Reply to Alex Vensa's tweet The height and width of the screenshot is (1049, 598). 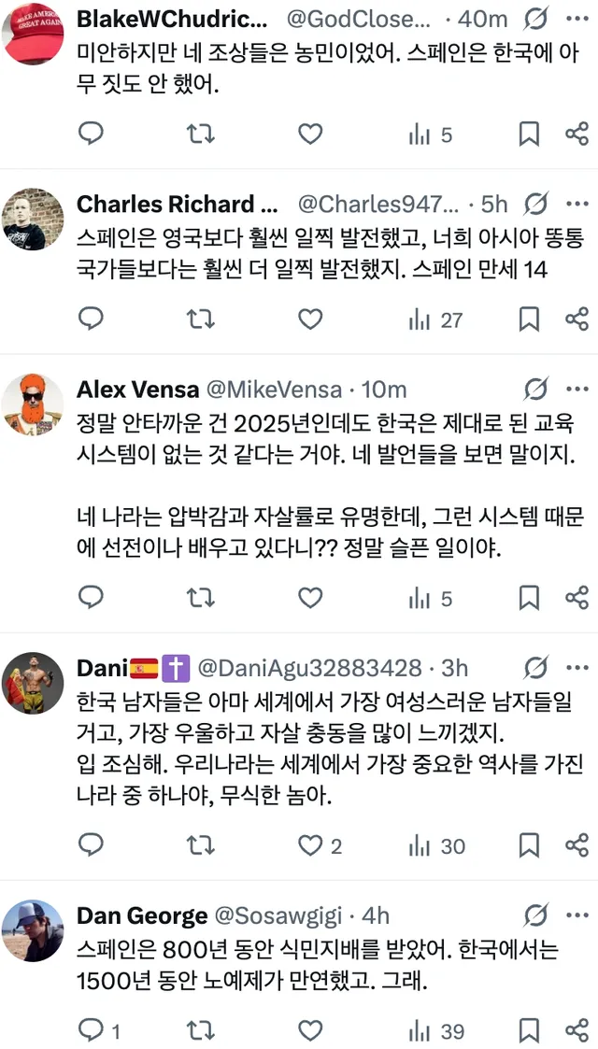[x=91, y=597]
